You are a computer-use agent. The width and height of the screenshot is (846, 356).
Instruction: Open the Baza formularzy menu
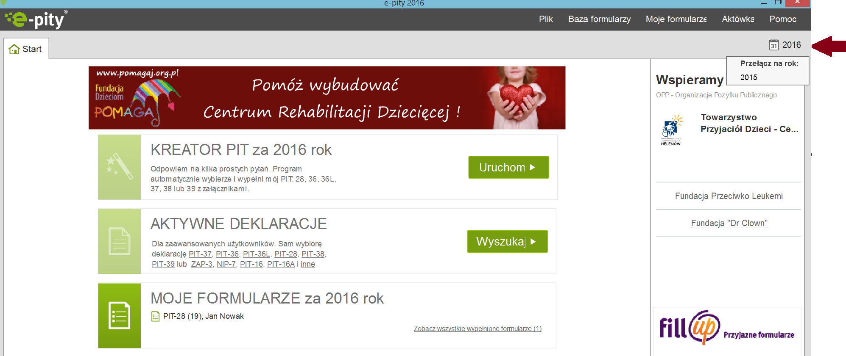pyautogui.click(x=599, y=19)
